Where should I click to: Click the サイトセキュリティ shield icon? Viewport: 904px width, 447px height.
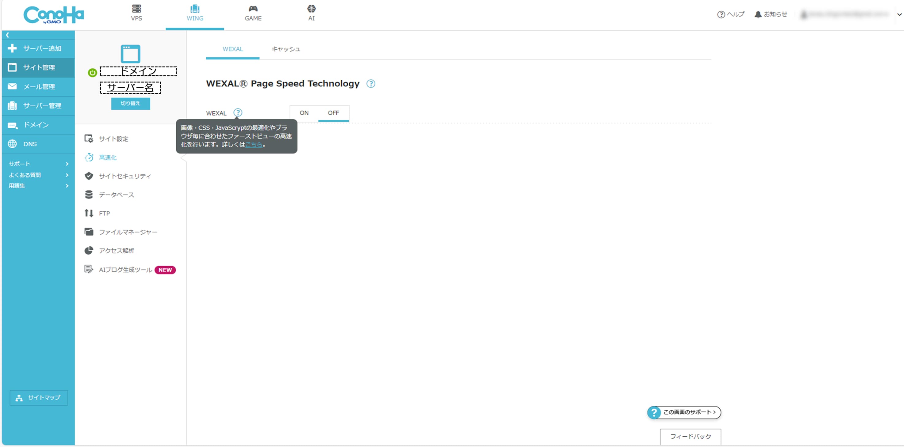89,176
